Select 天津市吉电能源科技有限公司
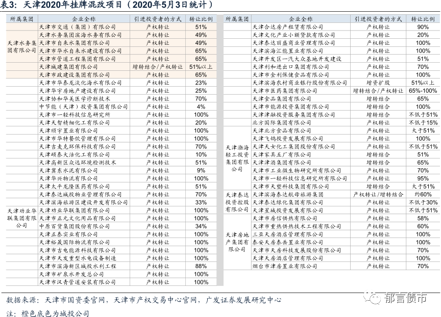This screenshot has width=441, height=317. coord(78,250)
